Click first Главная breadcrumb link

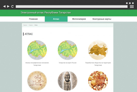[x=25, y=25]
